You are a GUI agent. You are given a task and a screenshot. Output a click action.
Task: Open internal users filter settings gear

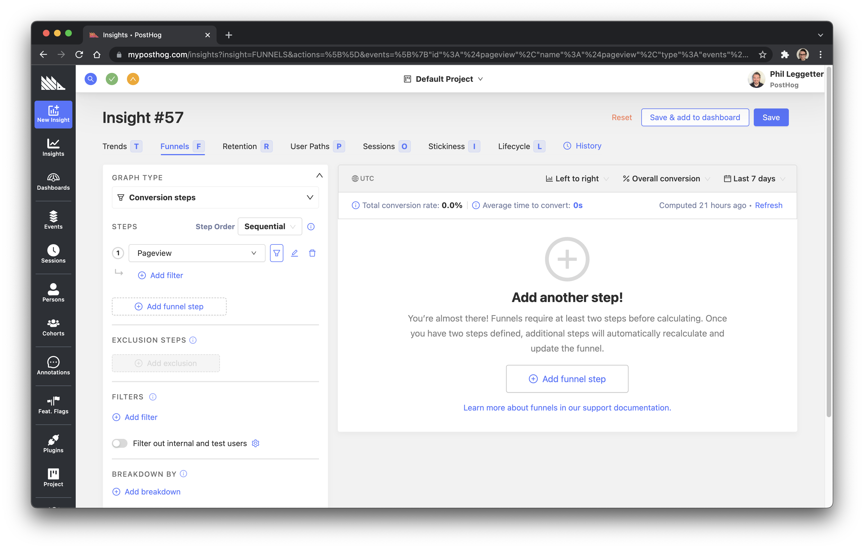click(x=256, y=443)
